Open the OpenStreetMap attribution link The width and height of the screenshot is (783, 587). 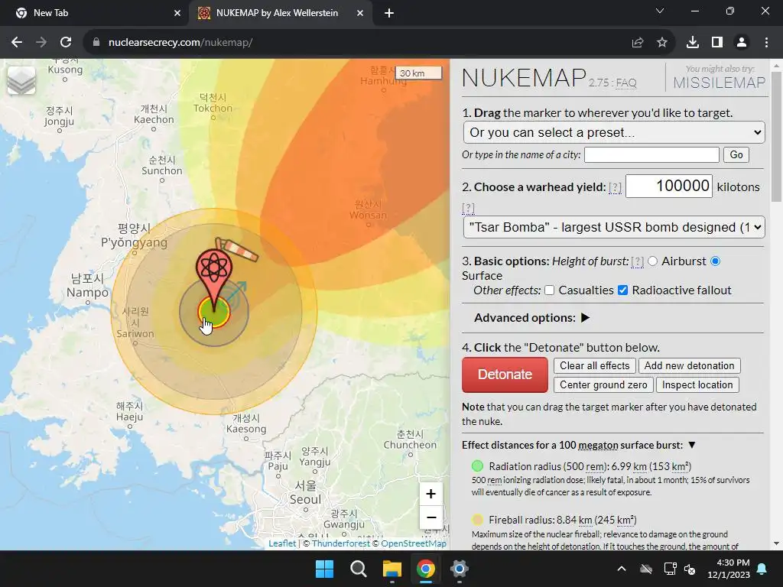[x=414, y=543]
